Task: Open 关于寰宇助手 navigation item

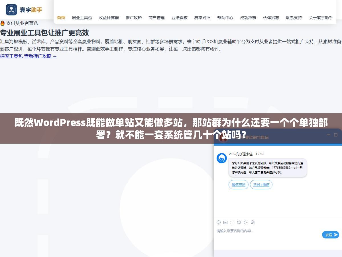Action: click(321, 18)
